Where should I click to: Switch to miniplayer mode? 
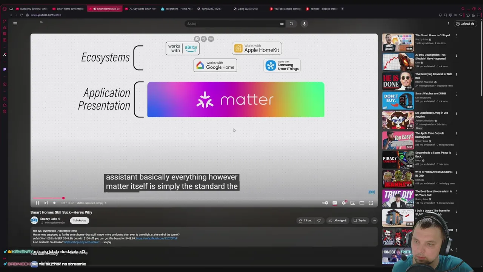point(353,203)
